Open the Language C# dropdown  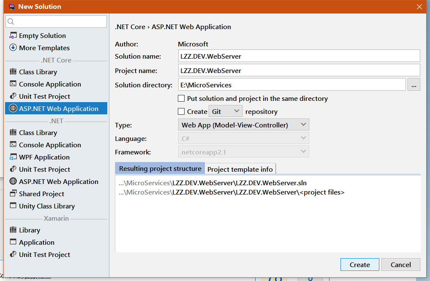[244, 138]
